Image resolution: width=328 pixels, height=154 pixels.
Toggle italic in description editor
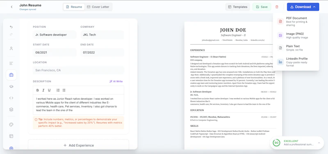click(43, 90)
